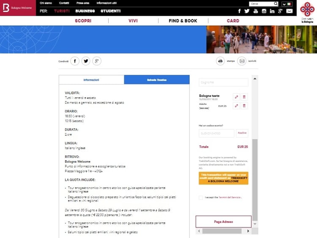Viewport: 317px width, 238px height.
Task: Open the YouTube channel icon
Action: tap(256, 11)
